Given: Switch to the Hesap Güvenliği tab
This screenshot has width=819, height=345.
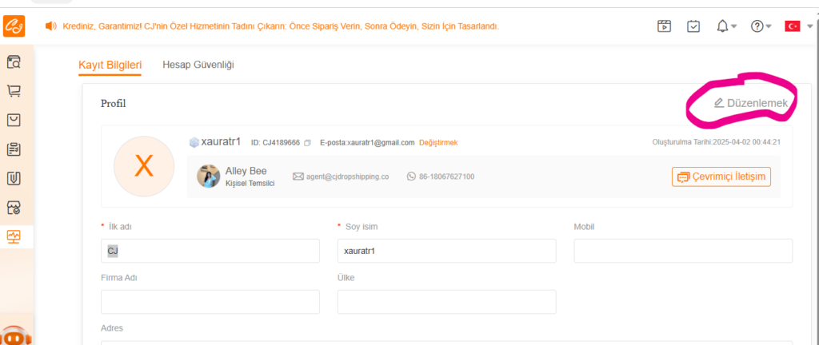Looking at the screenshot, I should tap(198, 65).
